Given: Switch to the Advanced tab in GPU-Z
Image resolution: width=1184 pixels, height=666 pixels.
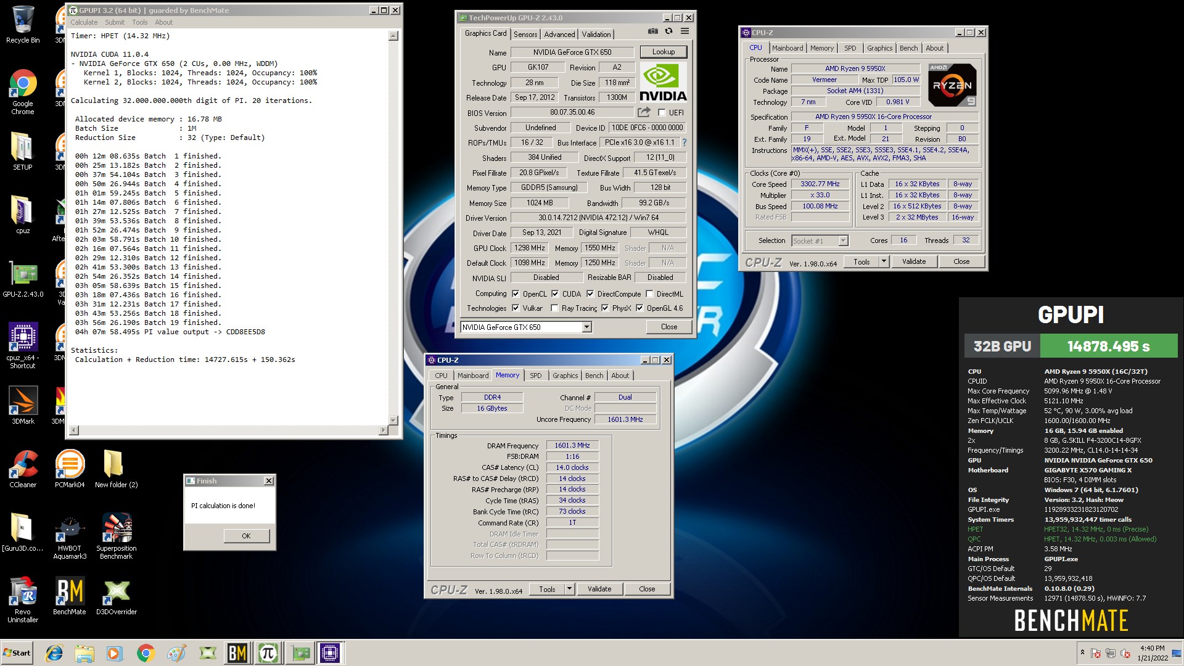Looking at the screenshot, I should click(x=559, y=35).
